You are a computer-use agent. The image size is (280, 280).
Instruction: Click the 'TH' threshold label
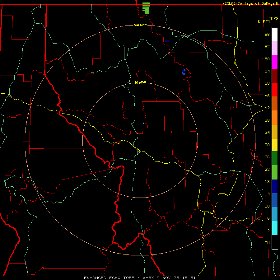click(267, 243)
